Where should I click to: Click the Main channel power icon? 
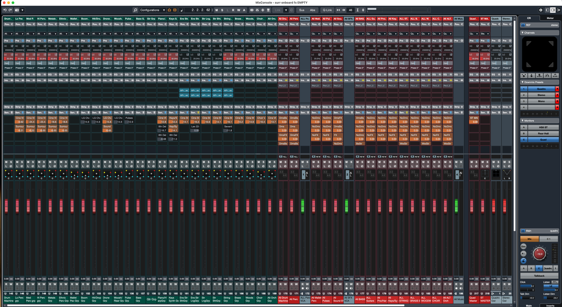[x=523, y=231]
